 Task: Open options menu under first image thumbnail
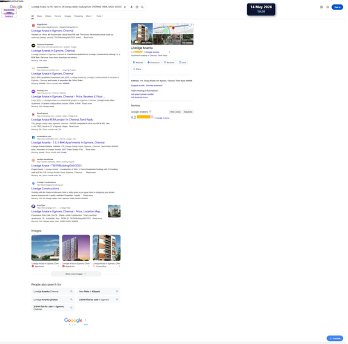[58, 267]
